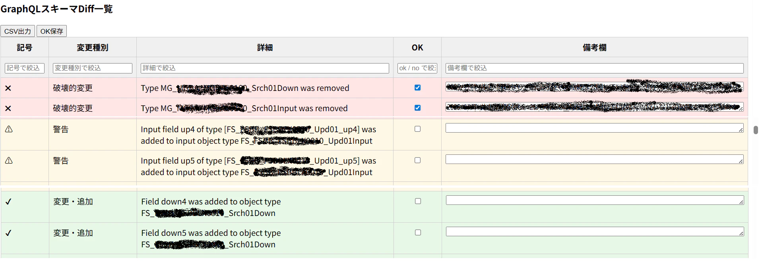Click the checkmark icon in down4 row
Viewport: 760px width, 266px height.
(8, 202)
